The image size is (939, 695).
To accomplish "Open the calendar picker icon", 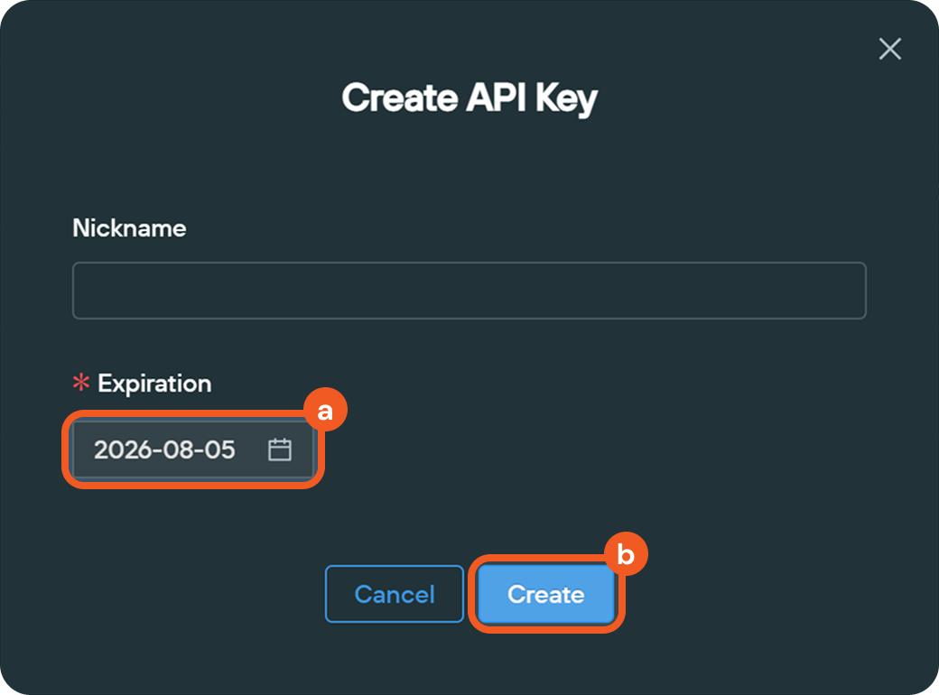I will click(280, 449).
